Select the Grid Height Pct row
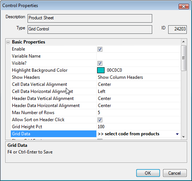The width and height of the screenshot is (192, 181). pyautogui.click(x=96, y=127)
